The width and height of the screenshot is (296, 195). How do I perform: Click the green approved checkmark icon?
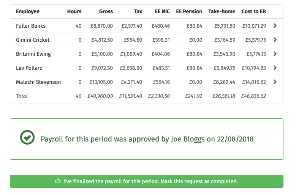[x=27, y=138]
